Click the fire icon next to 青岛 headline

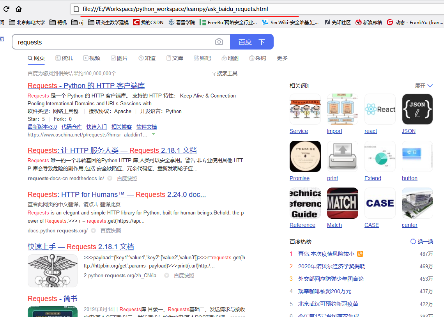tap(360, 253)
